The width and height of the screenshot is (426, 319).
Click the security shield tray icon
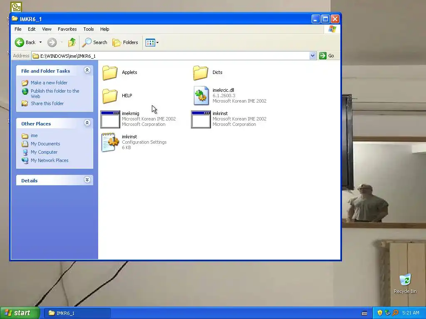click(x=380, y=313)
